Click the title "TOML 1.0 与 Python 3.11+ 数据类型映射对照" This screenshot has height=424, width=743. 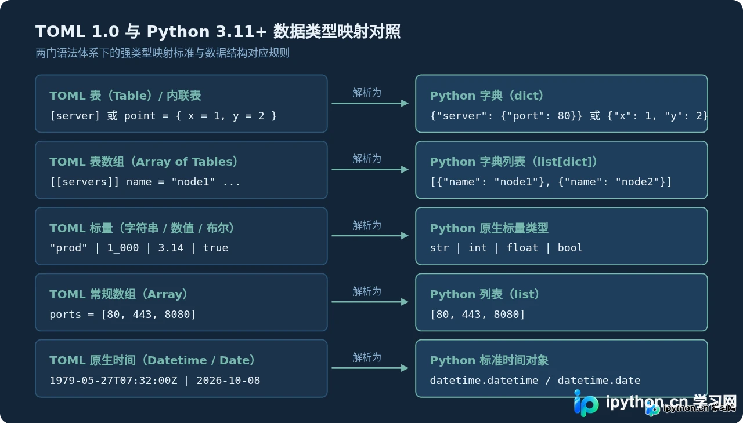pyautogui.click(x=218, y=31)
